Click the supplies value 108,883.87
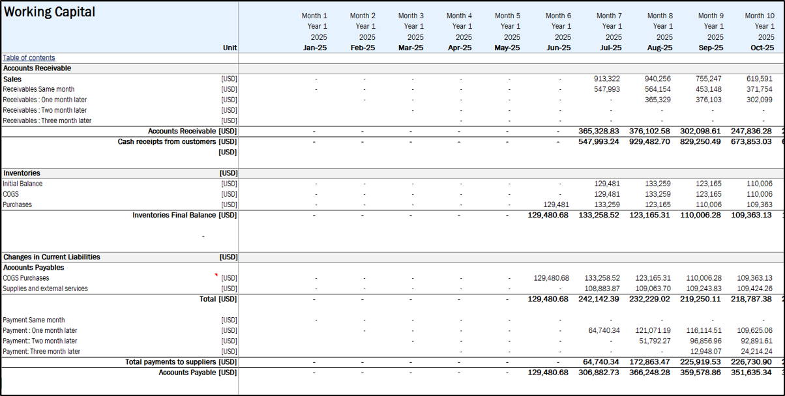The height and width of the screenshot is (396, 785). pyautogui.click(x=602, y=289)
